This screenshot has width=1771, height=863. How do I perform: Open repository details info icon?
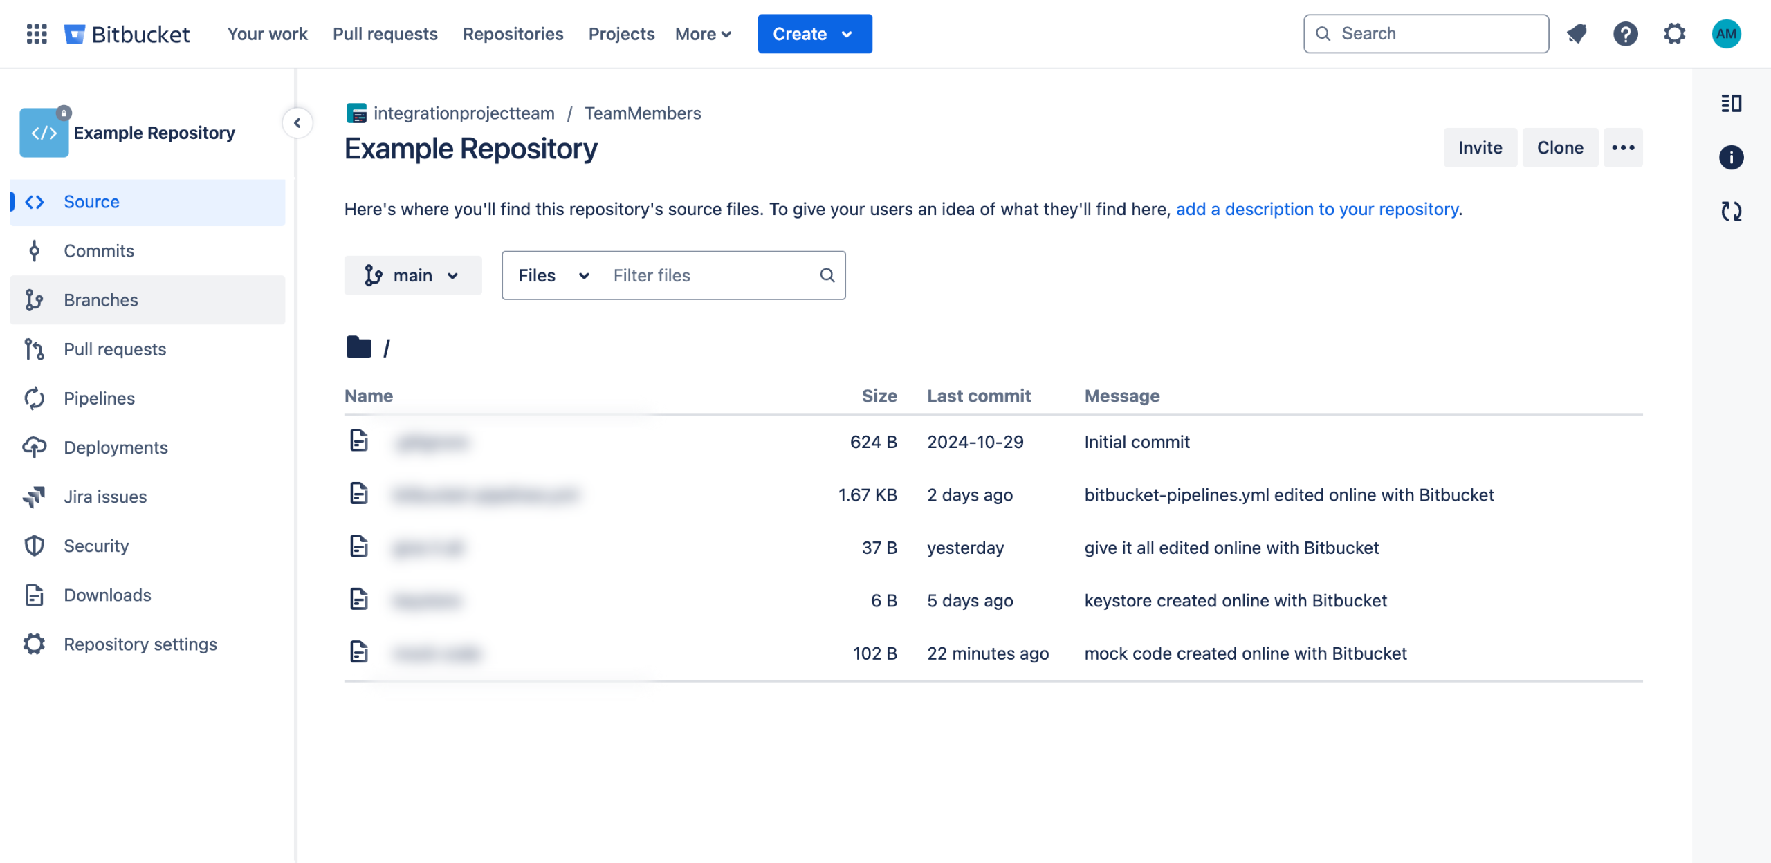tap(1731, 158)
